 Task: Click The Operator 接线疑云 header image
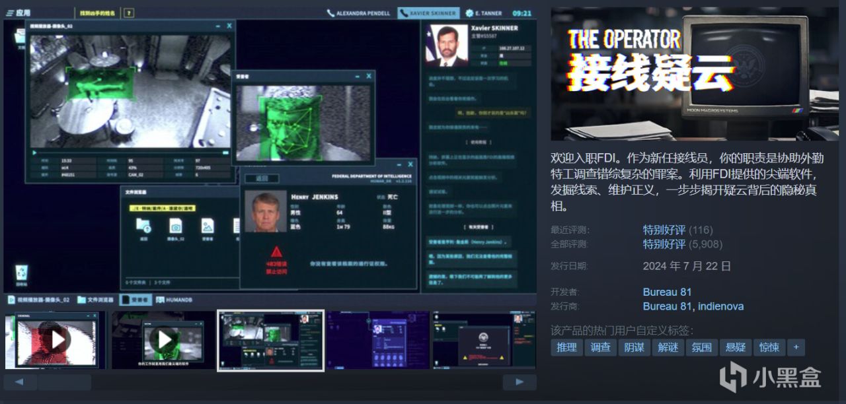(694, 74)
